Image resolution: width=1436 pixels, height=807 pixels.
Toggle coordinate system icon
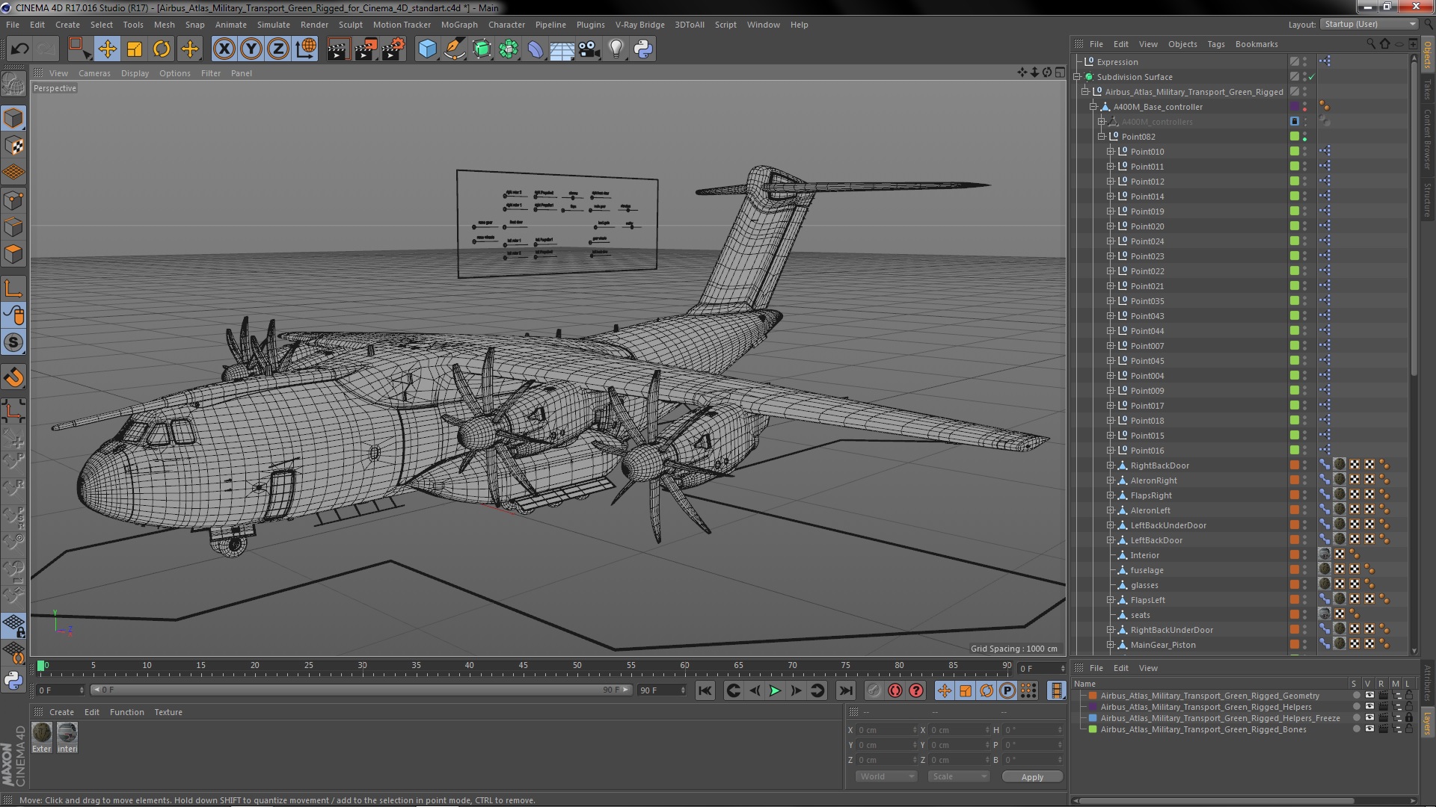click(306, 49)
